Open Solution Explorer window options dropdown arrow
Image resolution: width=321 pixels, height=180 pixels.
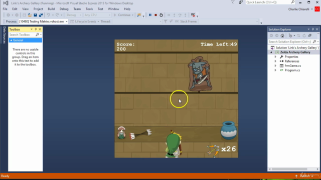pos(308,29)
